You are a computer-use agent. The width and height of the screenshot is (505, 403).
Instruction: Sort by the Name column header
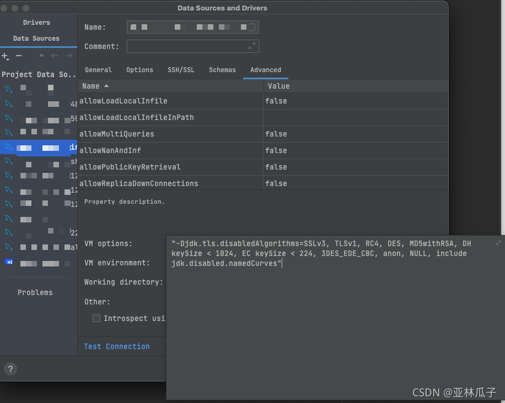click(170, 86)
